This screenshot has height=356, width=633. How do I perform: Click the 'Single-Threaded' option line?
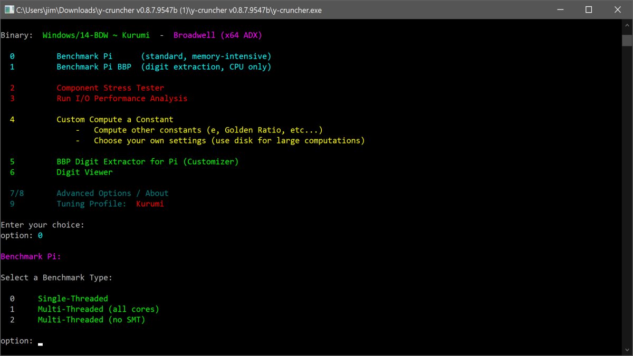73,299
